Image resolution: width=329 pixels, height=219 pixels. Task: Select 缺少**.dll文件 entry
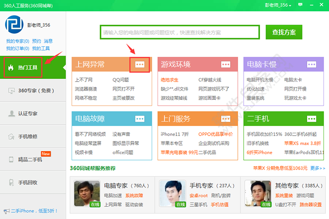(x=175, y=89)
